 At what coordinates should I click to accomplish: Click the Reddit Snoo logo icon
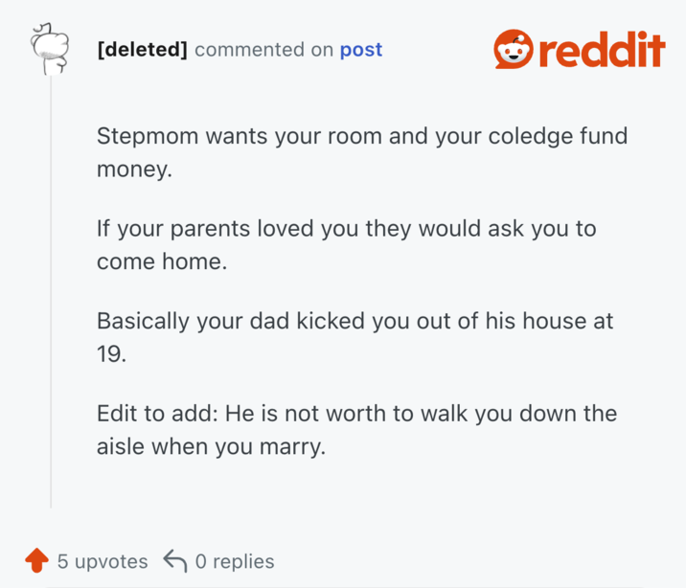[x=514, y=50]
